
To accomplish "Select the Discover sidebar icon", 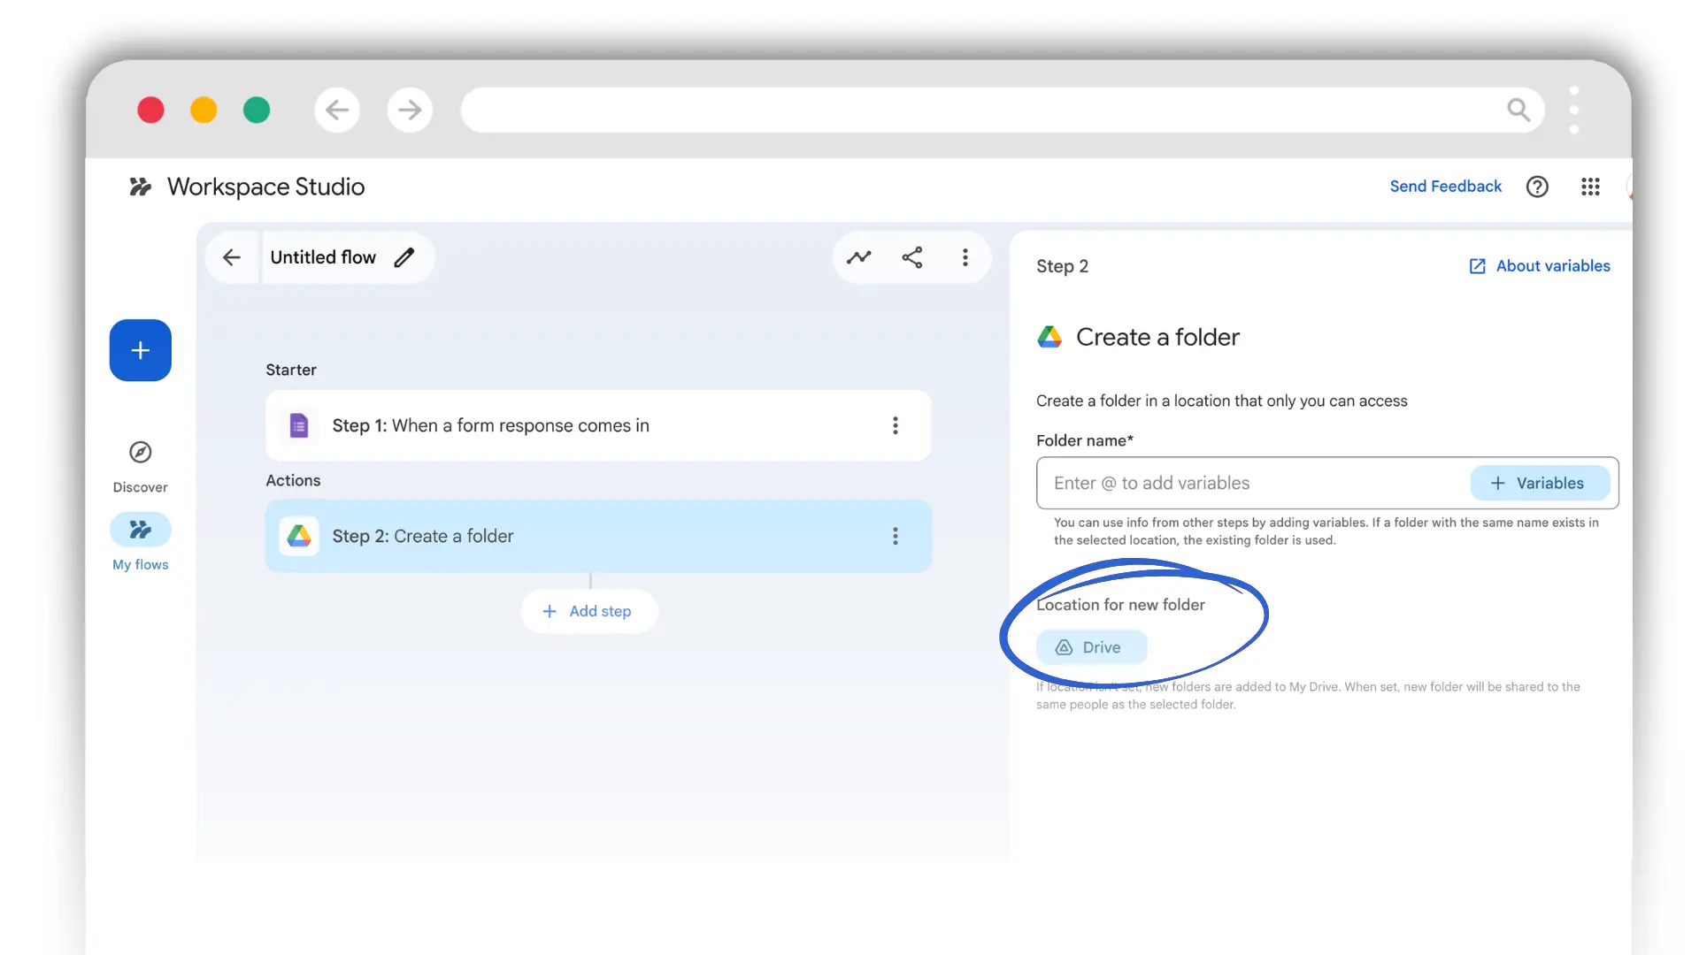I will pos(140,451).
